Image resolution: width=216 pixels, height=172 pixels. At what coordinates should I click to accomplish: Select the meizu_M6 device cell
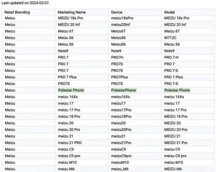[120, 169]
